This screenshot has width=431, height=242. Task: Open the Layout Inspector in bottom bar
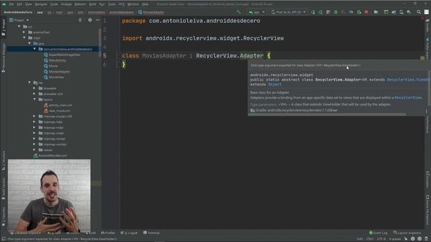[407, 233]
